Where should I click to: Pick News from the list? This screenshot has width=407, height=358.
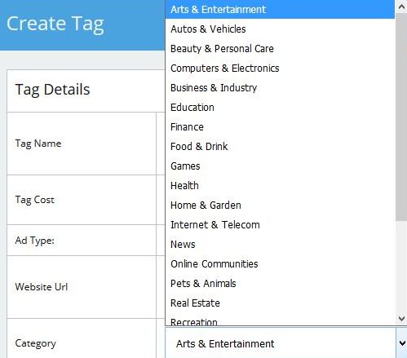[280, 245]
